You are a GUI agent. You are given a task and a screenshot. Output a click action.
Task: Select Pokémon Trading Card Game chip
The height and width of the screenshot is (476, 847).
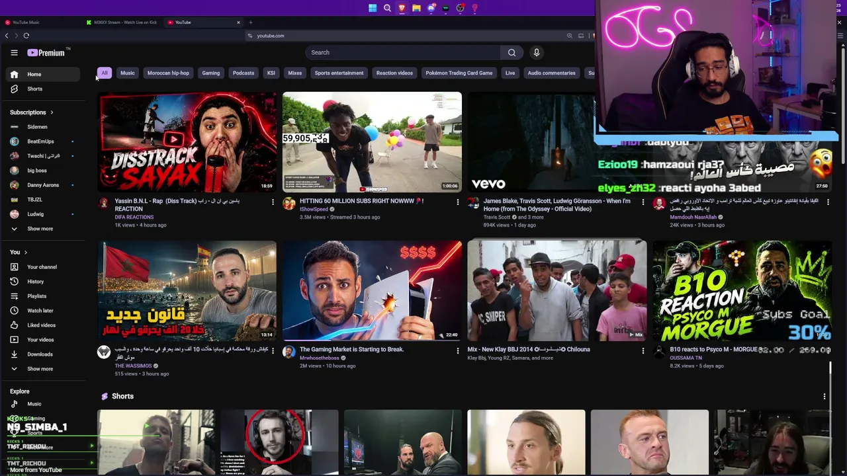459,73
